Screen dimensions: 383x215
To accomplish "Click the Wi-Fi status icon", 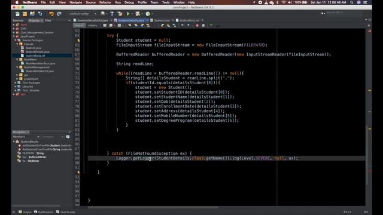I will tap(283, 2).
